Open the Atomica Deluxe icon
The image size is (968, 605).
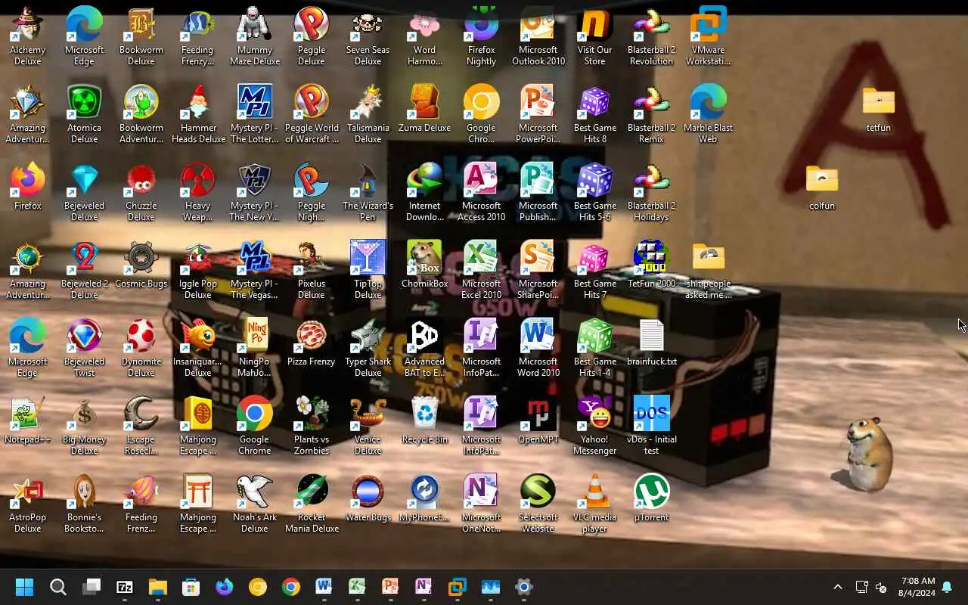tap(84, 114)
